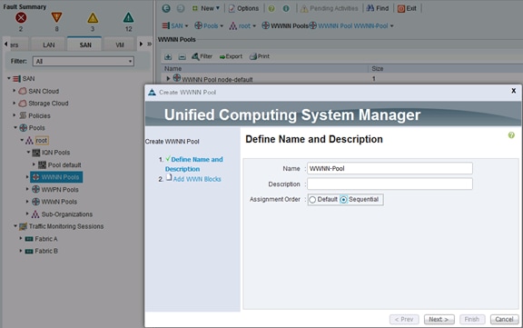
Task: Click the Cancel button in dialog
Action: pos(504,319)
